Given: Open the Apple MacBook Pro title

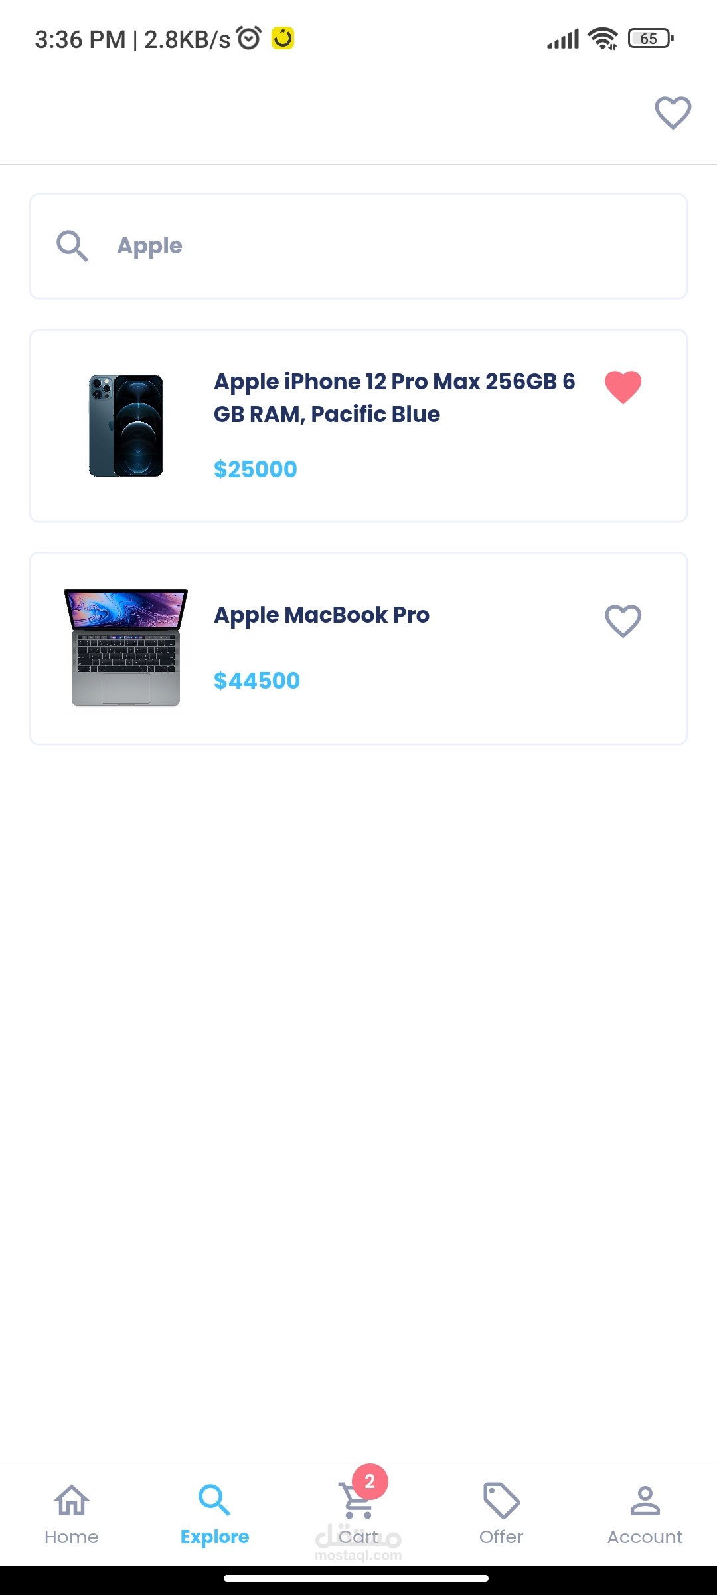Looking at the screenshot, I should [321, 615].
